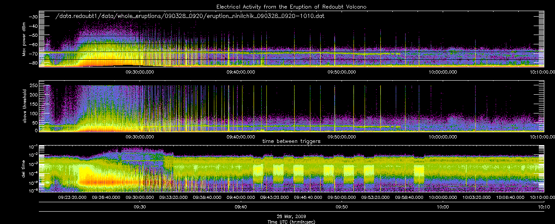Click the 'Time UTC (hr:min:sec)' axis label

[292, 221]
